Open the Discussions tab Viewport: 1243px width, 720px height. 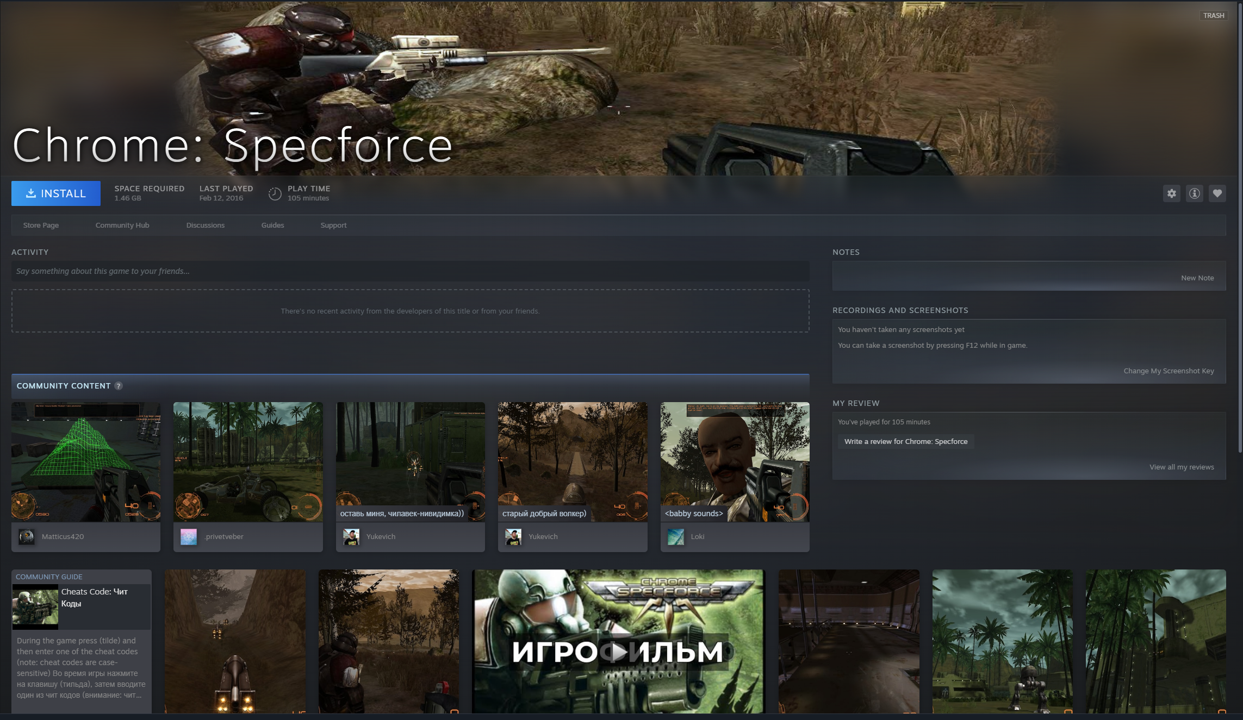click(205, 225)
